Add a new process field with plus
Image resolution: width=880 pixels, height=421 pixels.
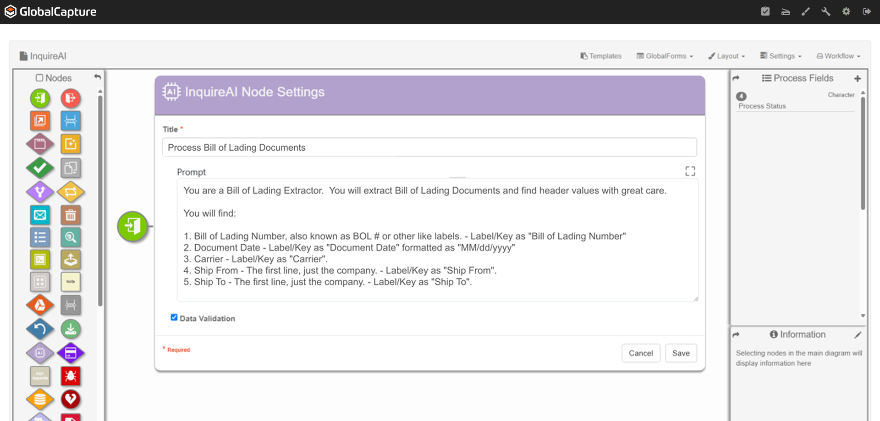coord(858,78)
